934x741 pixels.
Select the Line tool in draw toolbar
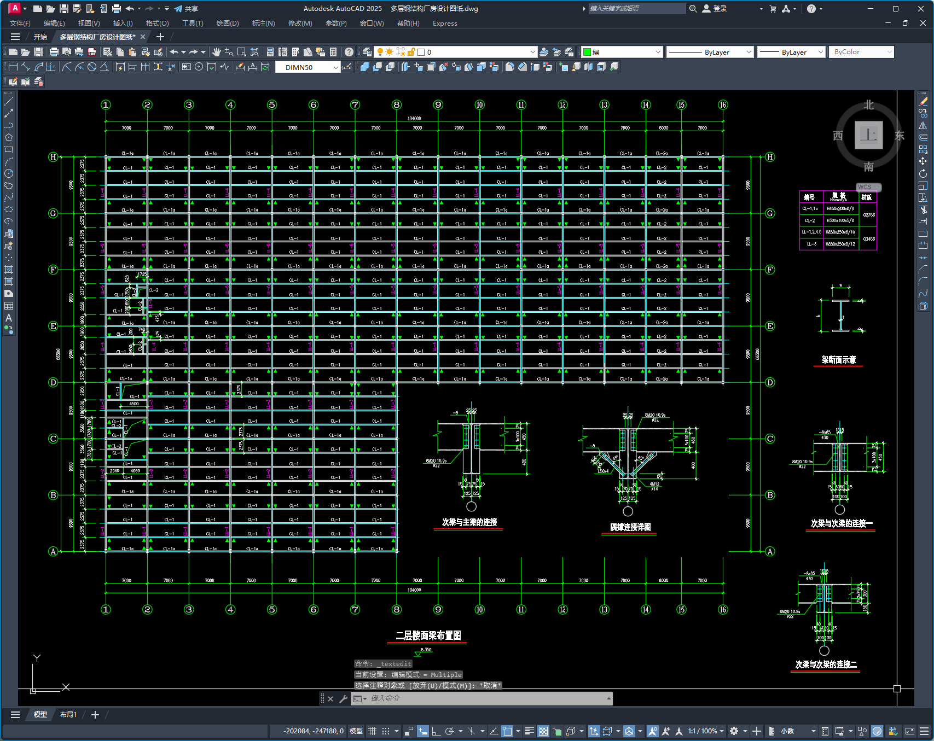pos(9,101)
